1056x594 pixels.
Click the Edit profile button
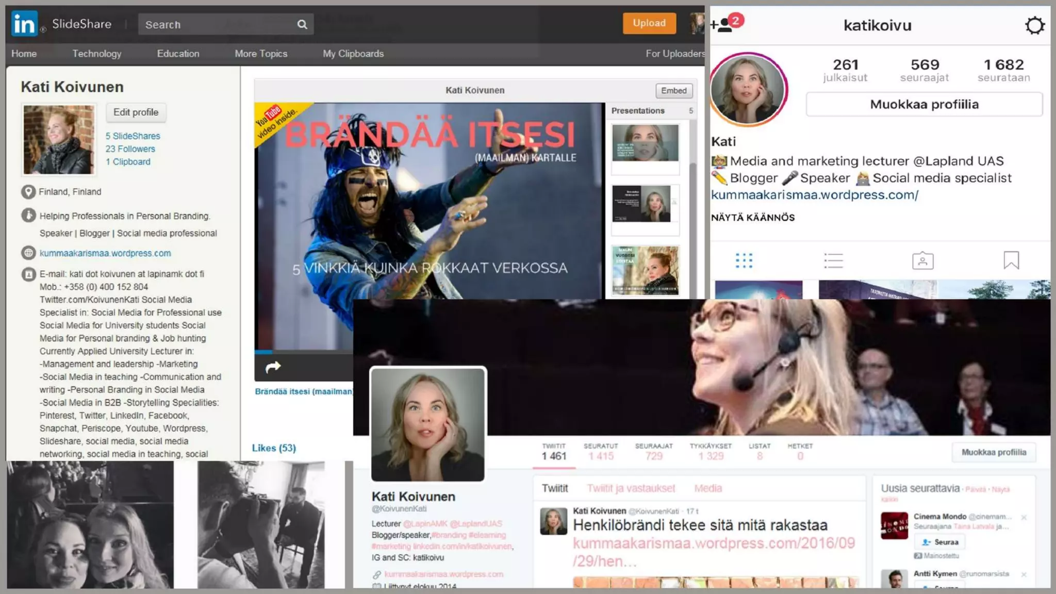(x=136, y=112)
